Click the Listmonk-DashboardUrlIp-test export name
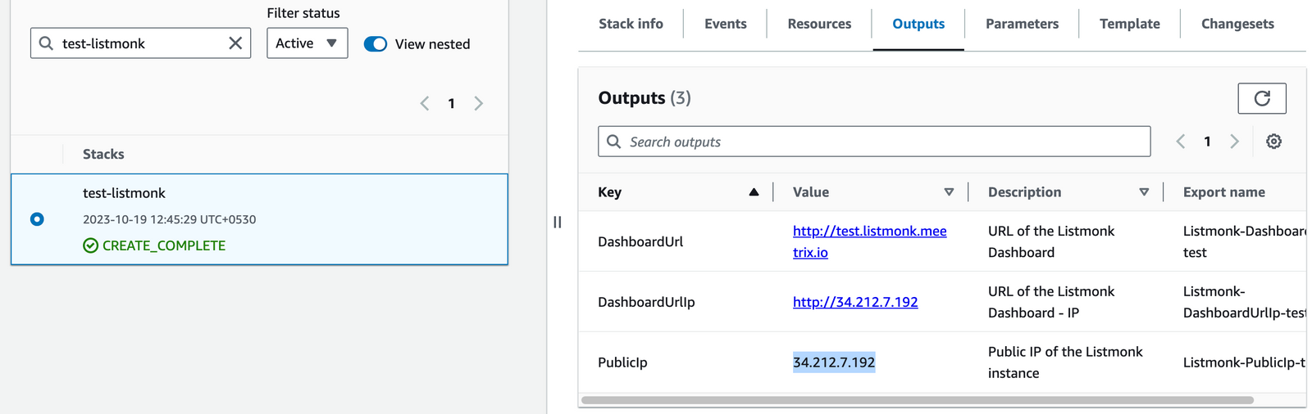The width and height of the screenshot is (1312, 414). 1245,302
